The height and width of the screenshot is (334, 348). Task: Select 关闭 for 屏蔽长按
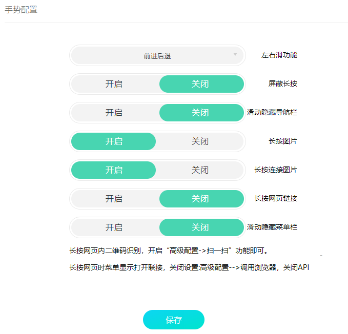pyautogui.click(x=201, y=84)
